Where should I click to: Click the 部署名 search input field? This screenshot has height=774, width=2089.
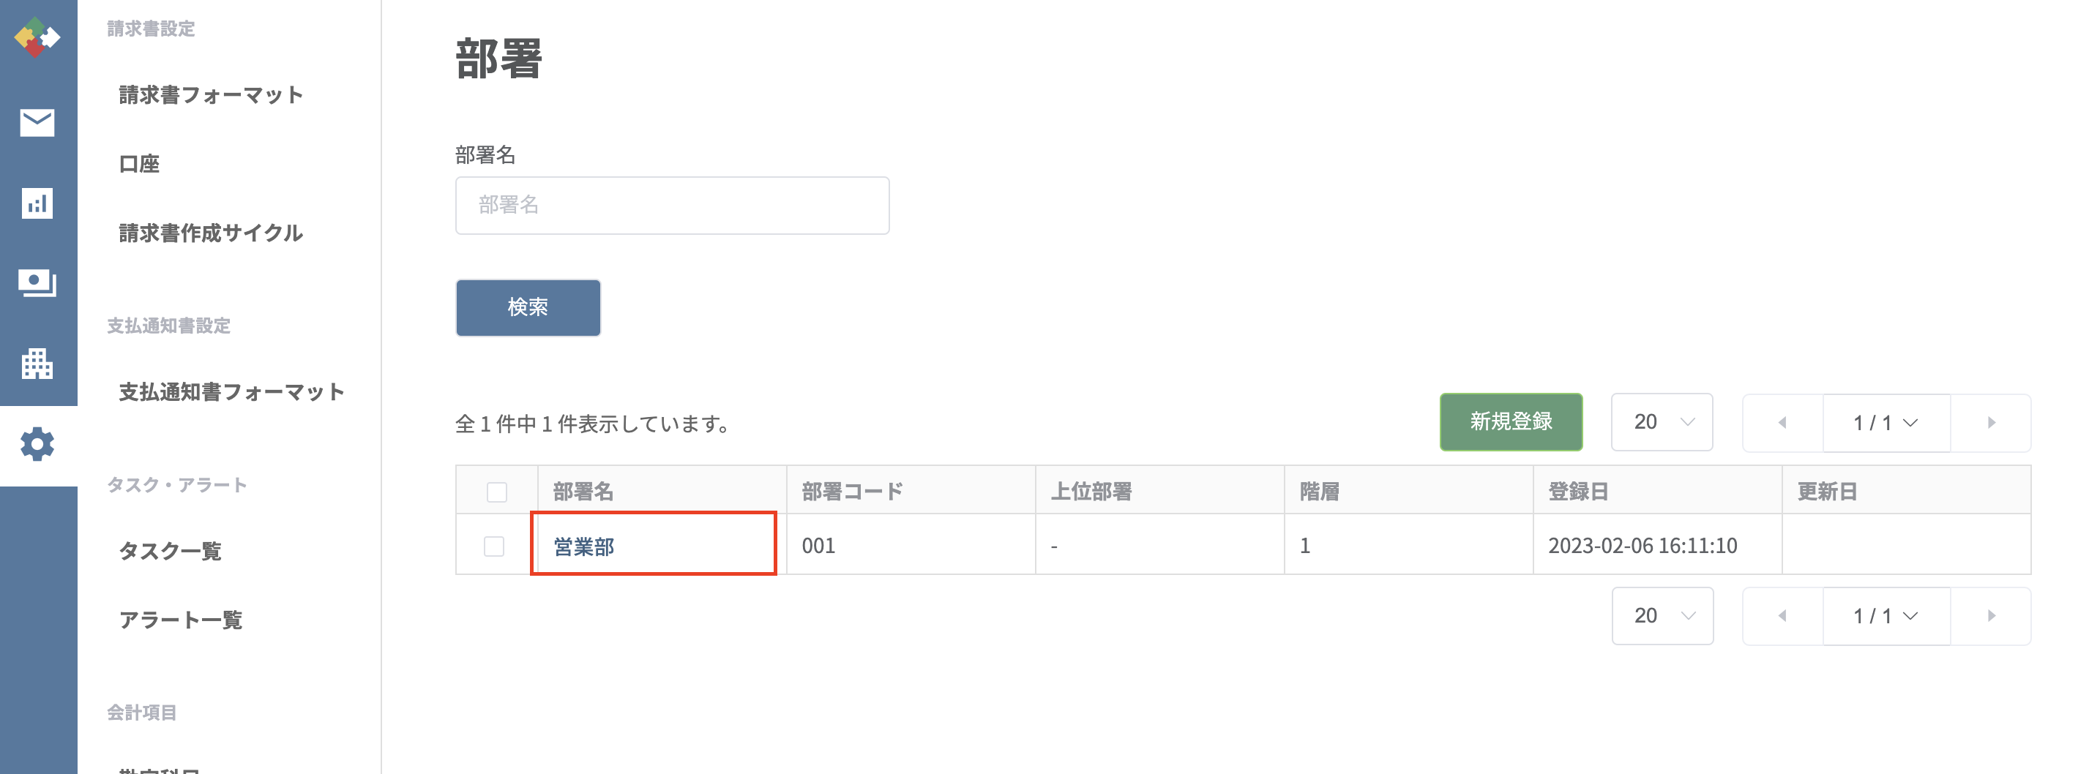[672, 206]
